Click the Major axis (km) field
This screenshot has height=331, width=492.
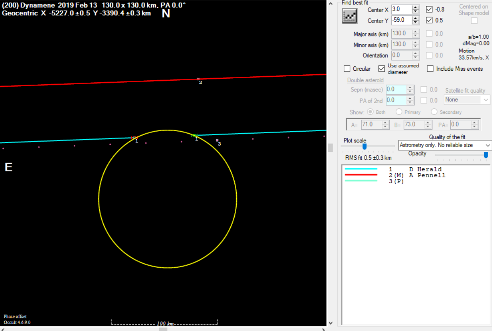point(401,34)
